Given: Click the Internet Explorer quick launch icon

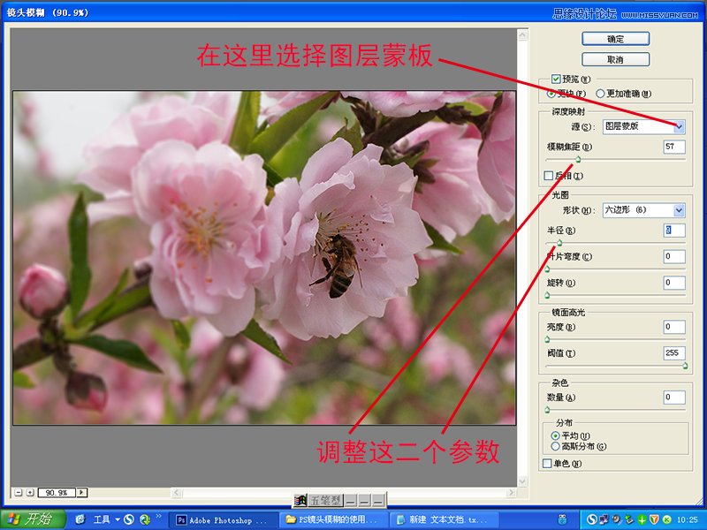Looking at the screenshot, I should 80,519.
